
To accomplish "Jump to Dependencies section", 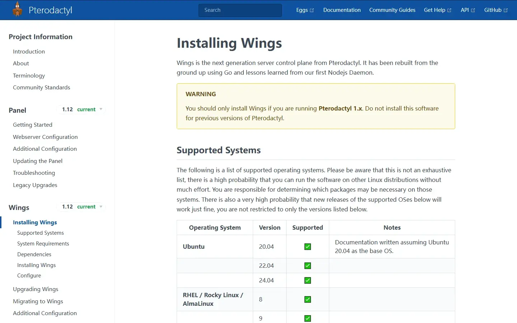I will (x=34, y=254).
